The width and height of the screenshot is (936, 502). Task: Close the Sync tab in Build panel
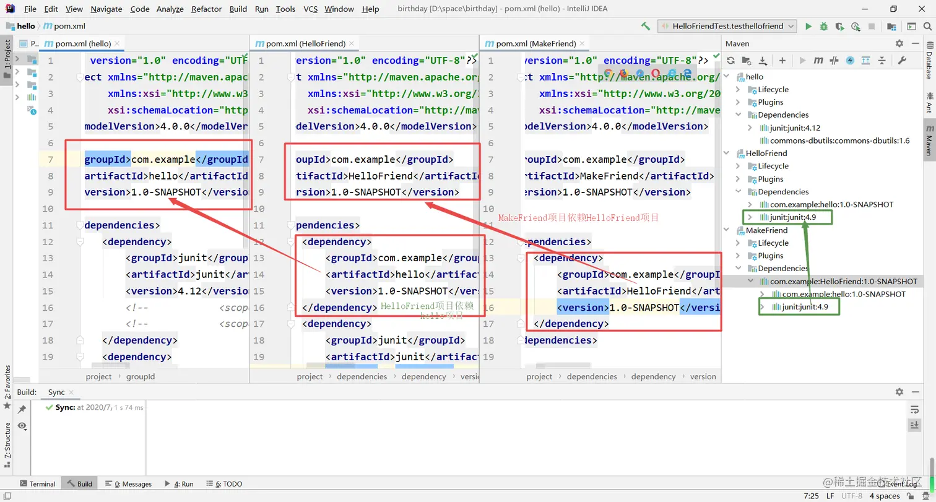click(x=71, y=392)
